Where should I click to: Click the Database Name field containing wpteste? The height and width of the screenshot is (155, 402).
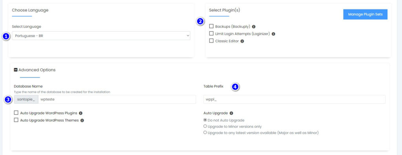click(x=117, y=99)
